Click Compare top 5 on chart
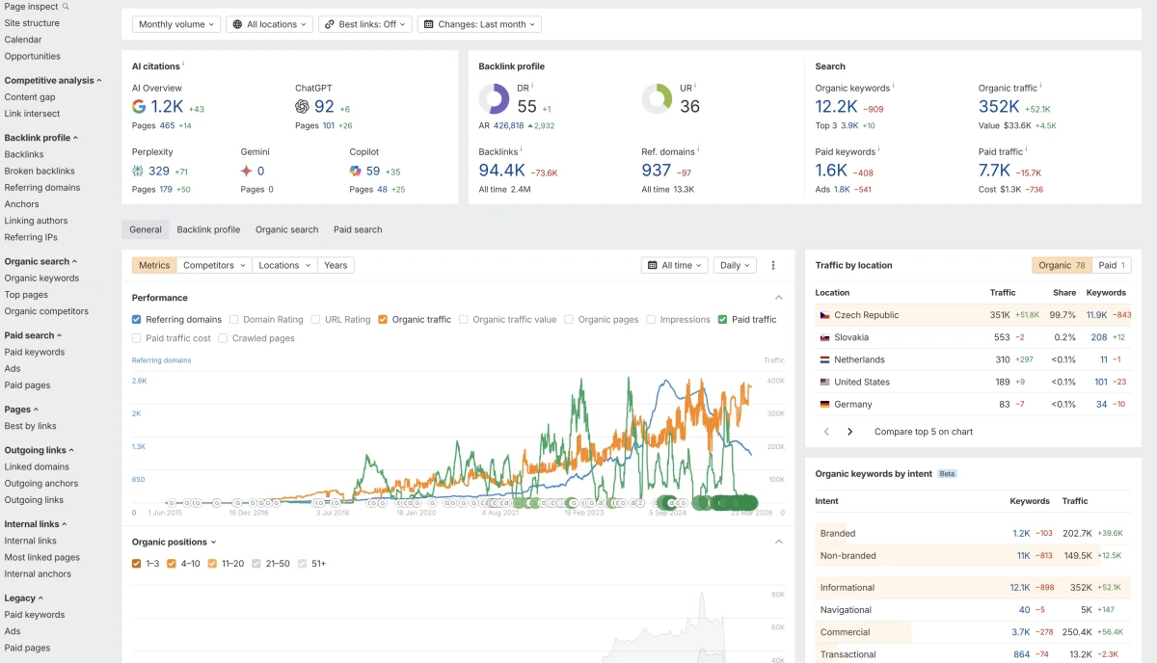This screenshot has height=663, width=1157. coord(923,432)
